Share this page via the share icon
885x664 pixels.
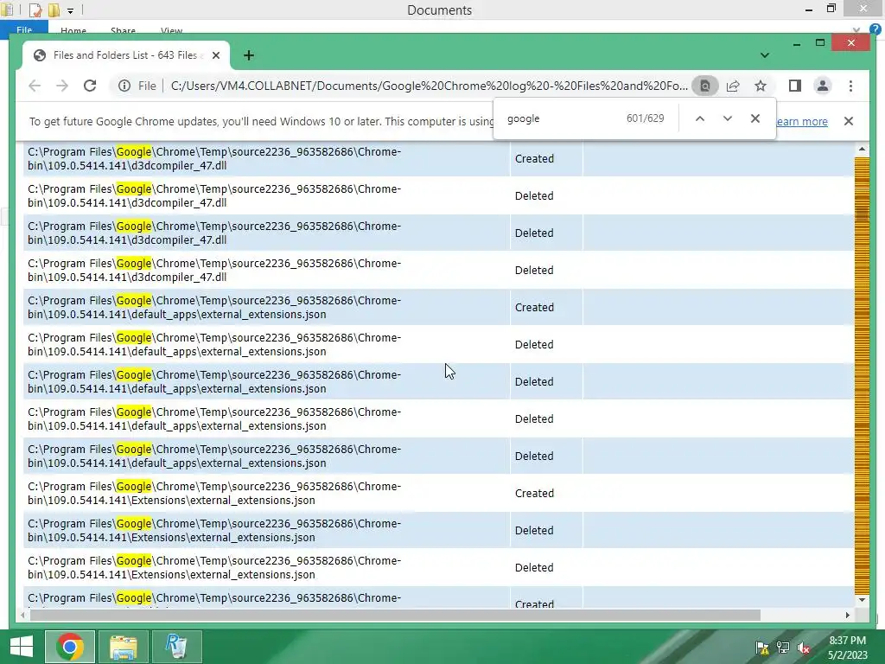pyautogui.click(x=733, y=86)
